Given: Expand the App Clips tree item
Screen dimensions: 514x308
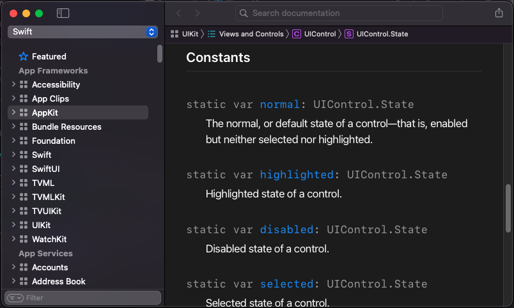Looking at the screenshot, I should pos(13,98).
